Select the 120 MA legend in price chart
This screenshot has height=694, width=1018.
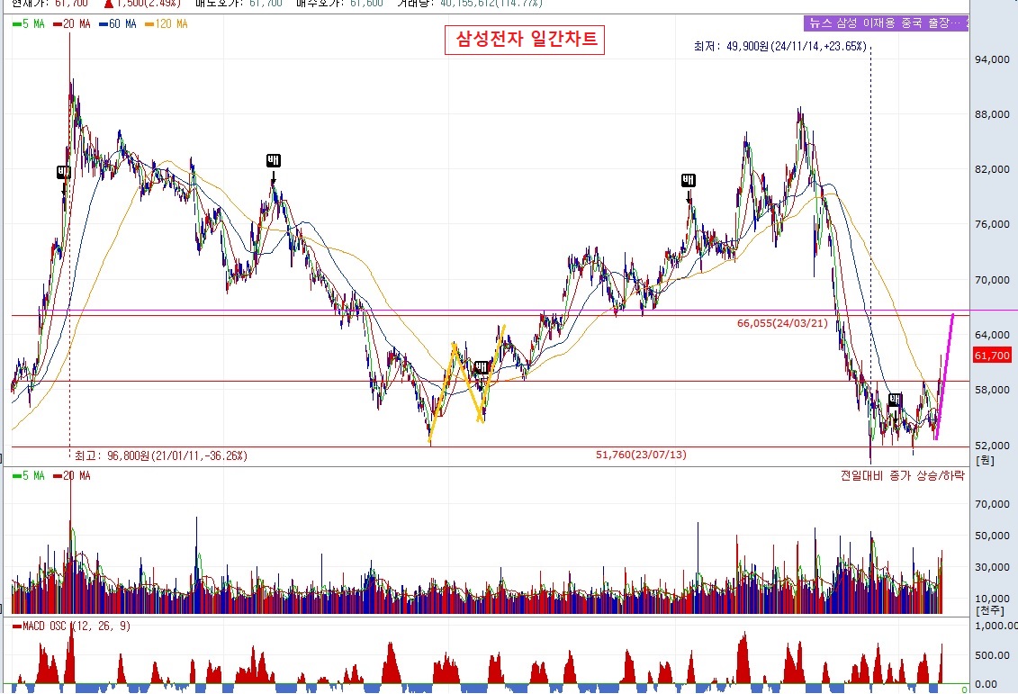pyautogui.click(x=167, y=24)
